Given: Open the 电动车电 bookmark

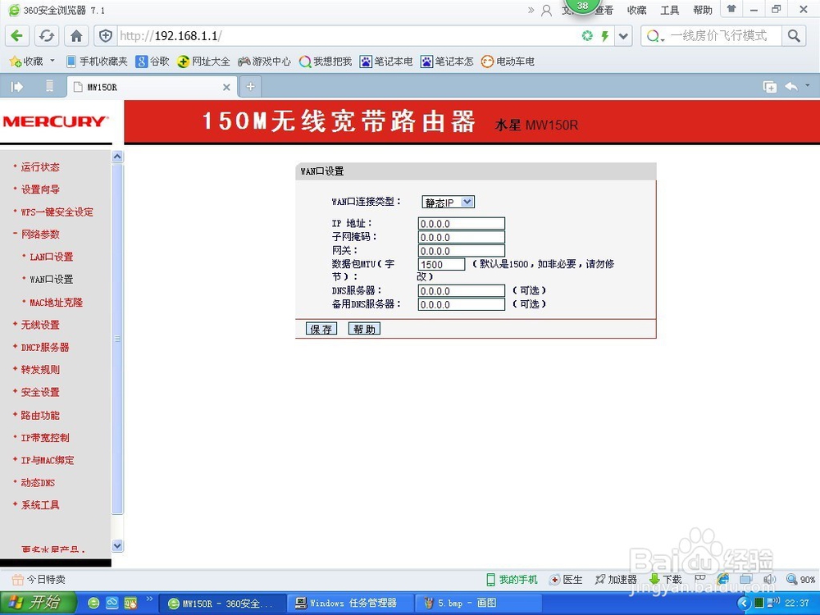Looking at the screenshot, I should pyautogui.click(x=508, y=61).
